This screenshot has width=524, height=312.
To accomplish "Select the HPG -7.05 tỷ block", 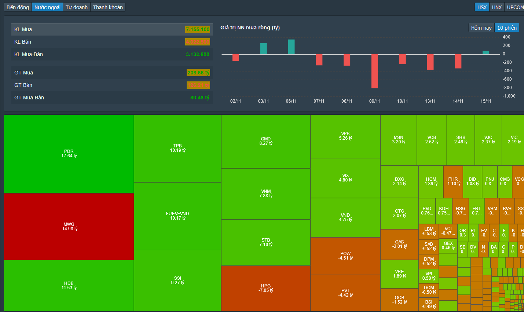I will click(x=266, y=288).
